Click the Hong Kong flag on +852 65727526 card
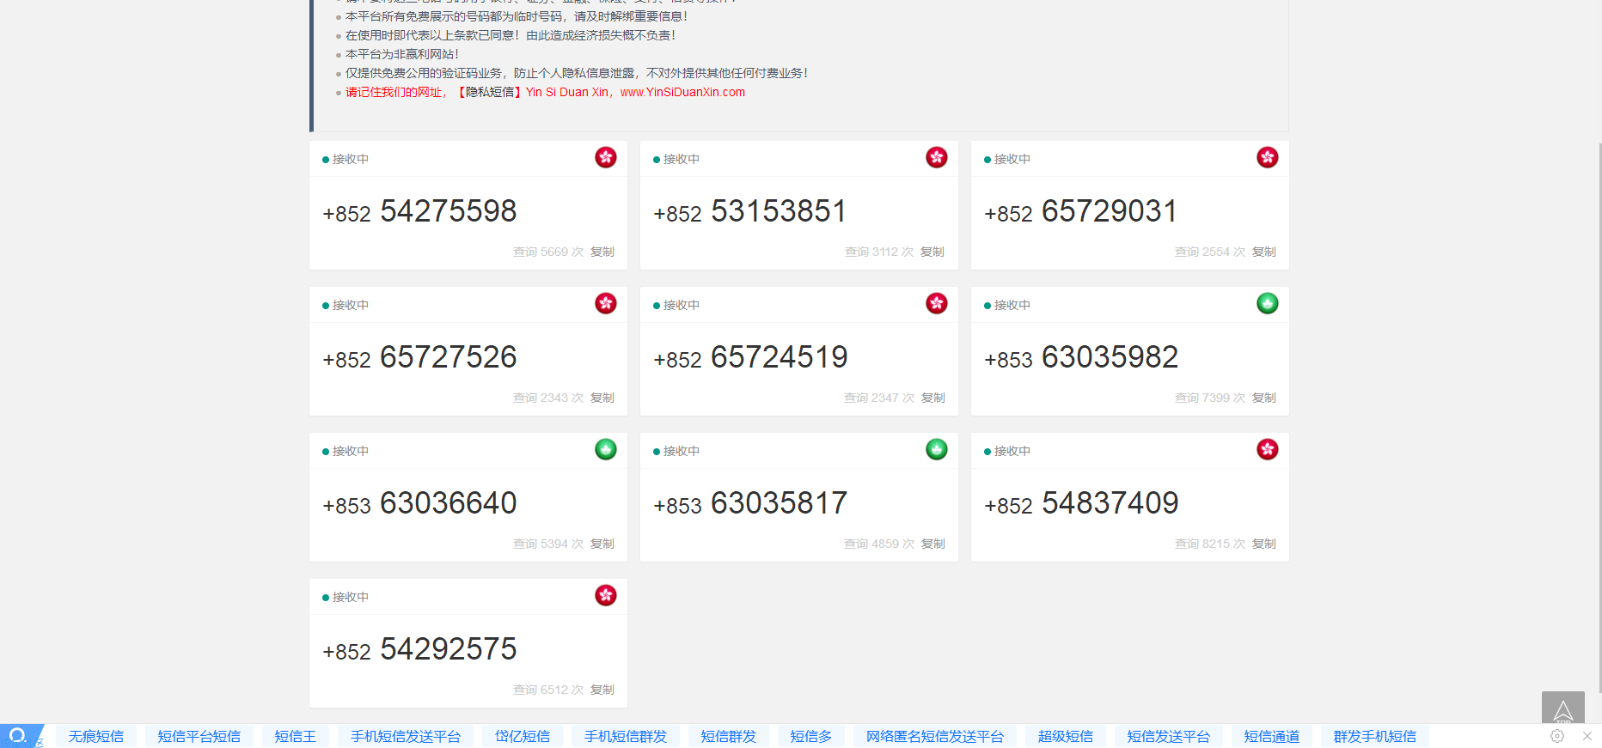1602x748 pixels. pos(606,303)
